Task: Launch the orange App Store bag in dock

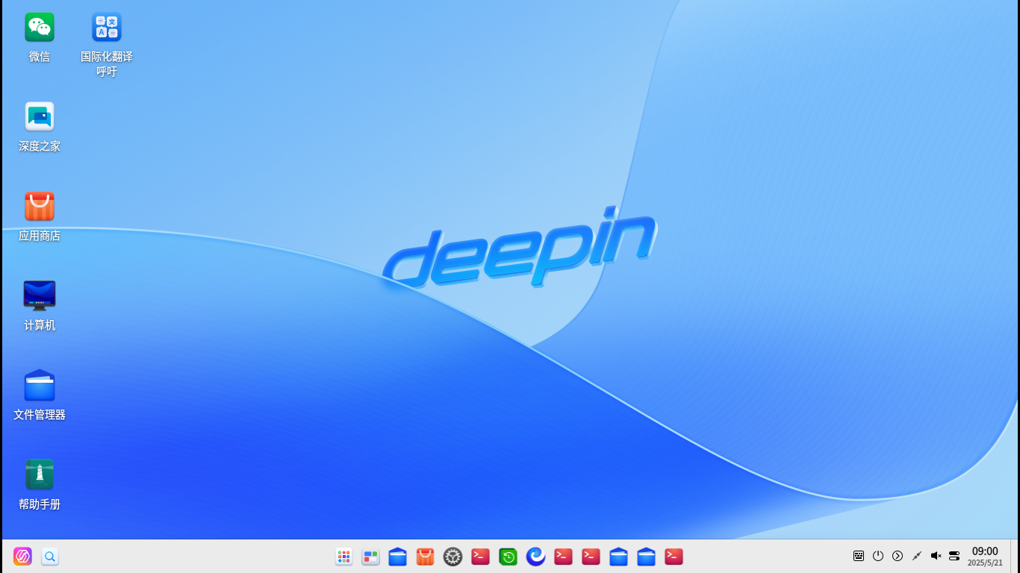Action: 426,557
